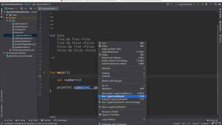Click locate file target icon in Project panel
Screen dimensions: 222x125
click(22, 8)
